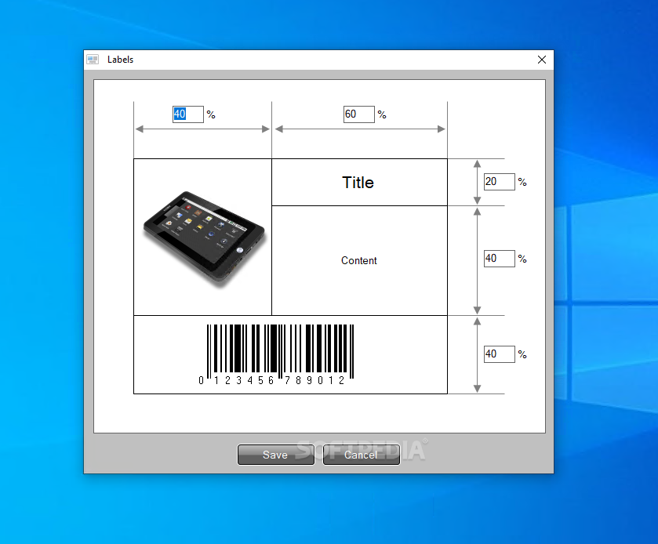The height and width of the screenshot is (544, 658).
Task: Click the Save button
Action: [x=276, y=455]
